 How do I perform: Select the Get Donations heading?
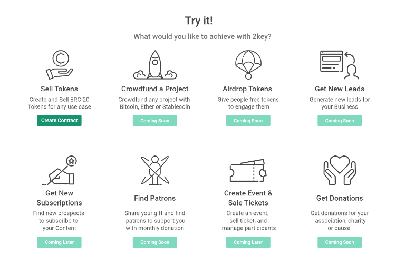(340, 198)
